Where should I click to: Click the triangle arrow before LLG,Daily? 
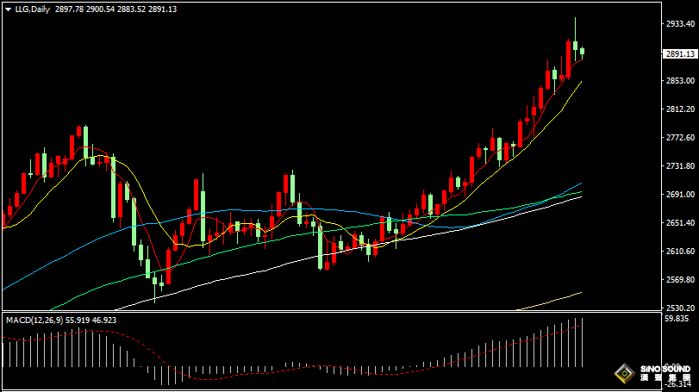tap(8, 9)
